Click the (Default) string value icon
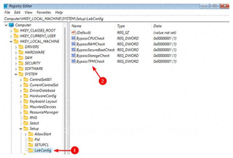Image resolution: width=233 pixels, height=158 pixels. point(74,32)
